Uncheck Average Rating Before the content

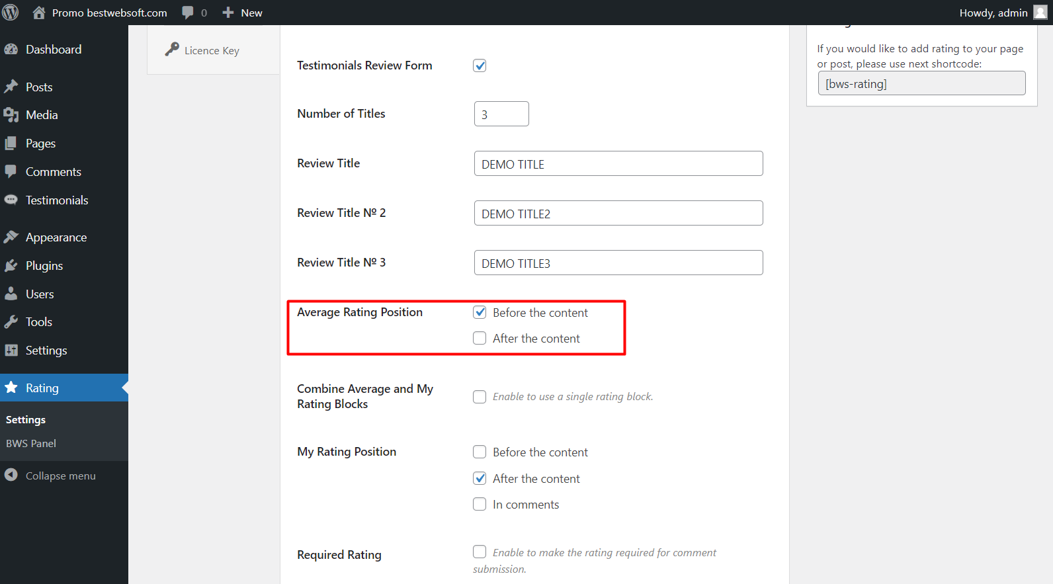click(480, 312)
